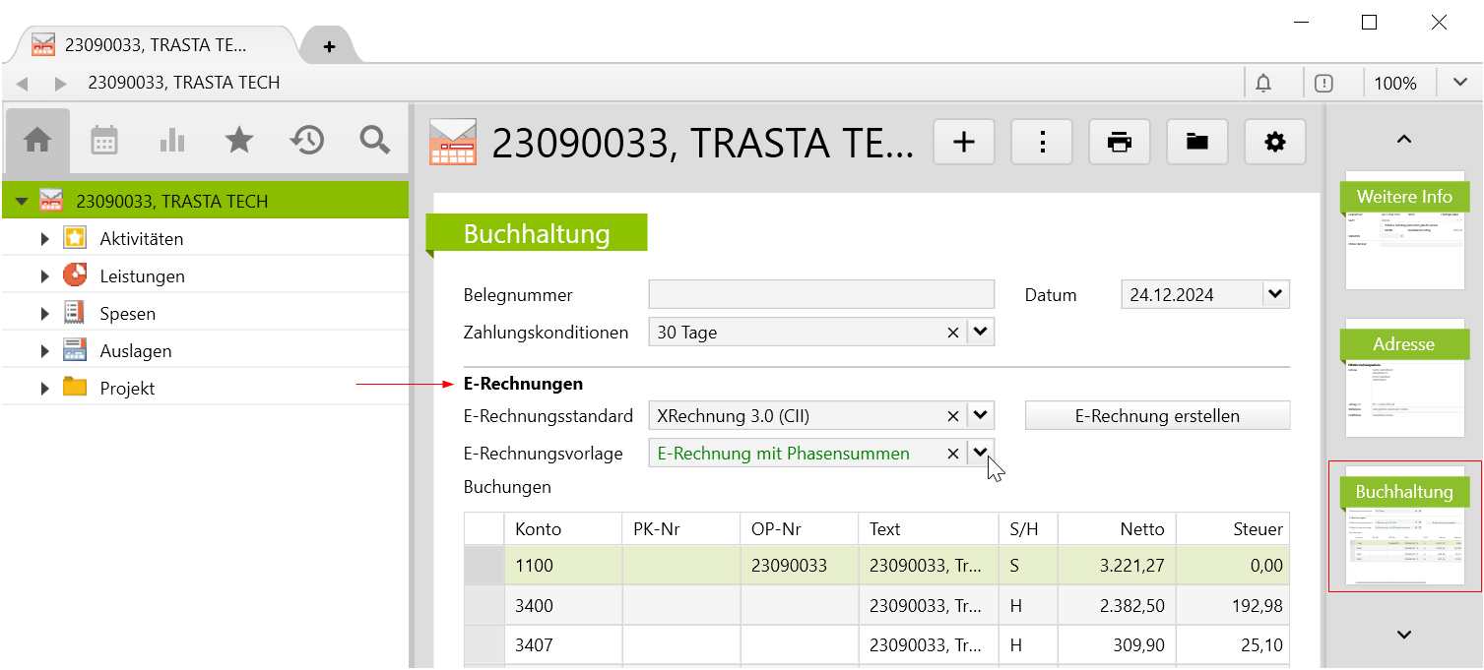
Task: Open the Adresse page thumbnail
Action: [1403, 379]
